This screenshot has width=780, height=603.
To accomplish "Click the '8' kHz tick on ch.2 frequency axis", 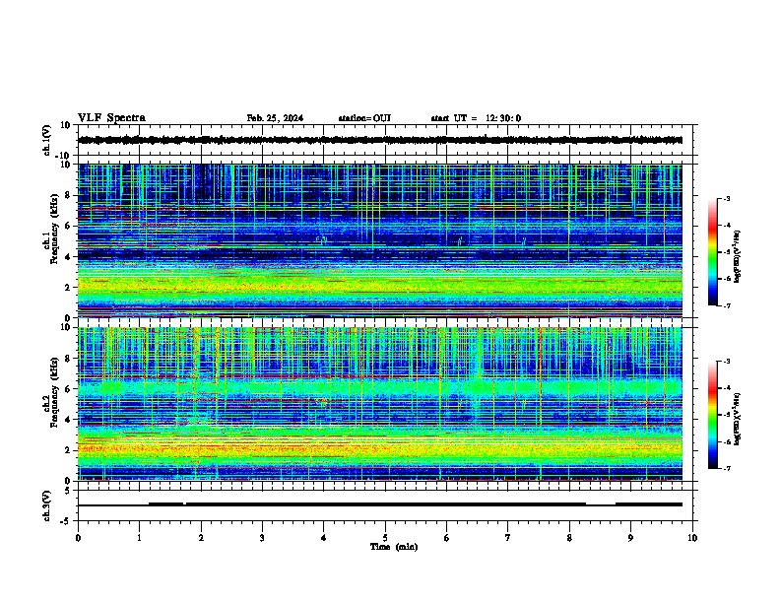I will tap(68, 359).
